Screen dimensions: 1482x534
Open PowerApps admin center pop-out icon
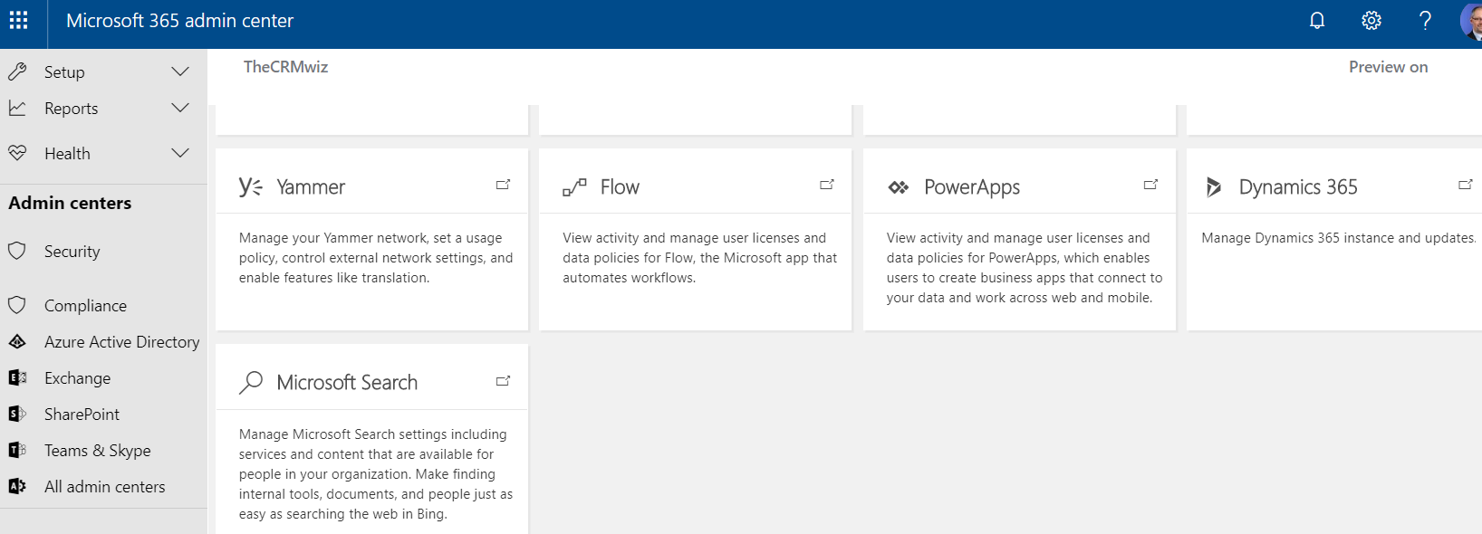[x=1150, y=185]
